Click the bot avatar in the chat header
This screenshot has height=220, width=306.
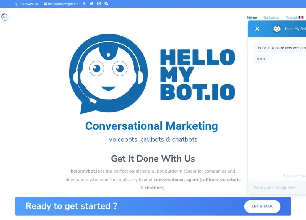[x=277, y=29]
